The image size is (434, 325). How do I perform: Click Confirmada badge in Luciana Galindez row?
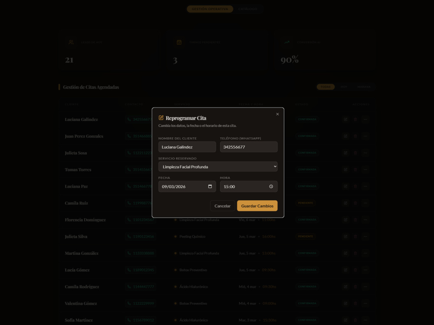coord(307,120)
